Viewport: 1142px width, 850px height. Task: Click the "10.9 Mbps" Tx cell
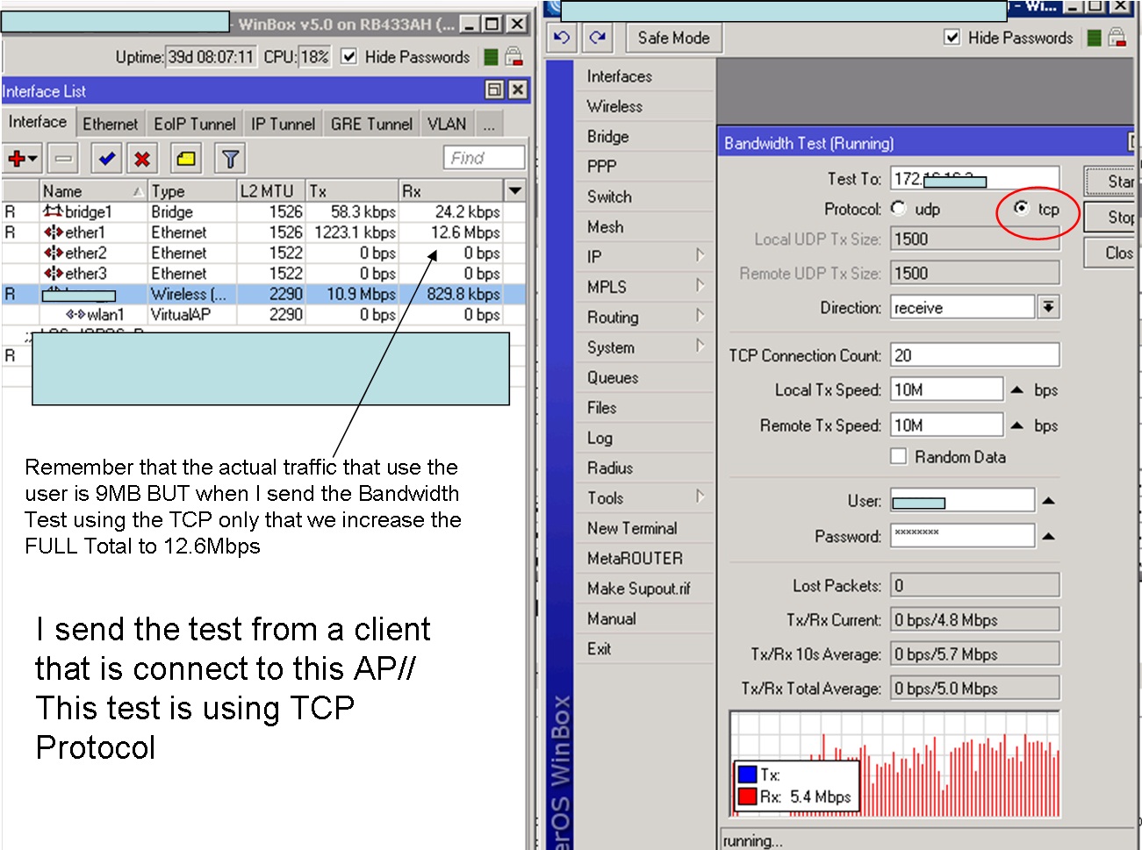(353, 294)
